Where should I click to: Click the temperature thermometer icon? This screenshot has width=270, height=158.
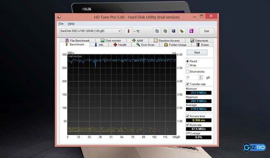click(128, 31)
